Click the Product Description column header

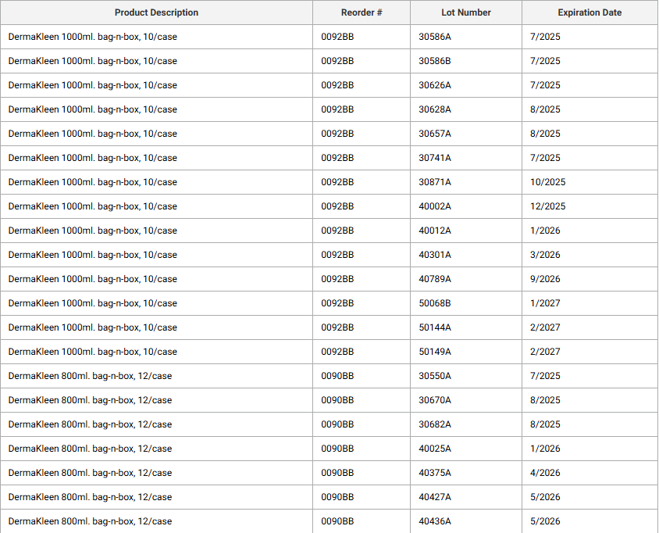(x=156, y=13)
